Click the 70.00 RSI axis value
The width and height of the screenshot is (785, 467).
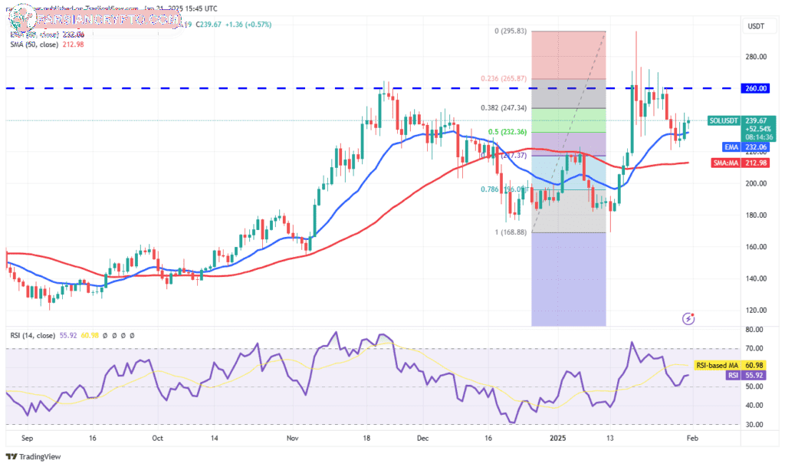[754, 348]
